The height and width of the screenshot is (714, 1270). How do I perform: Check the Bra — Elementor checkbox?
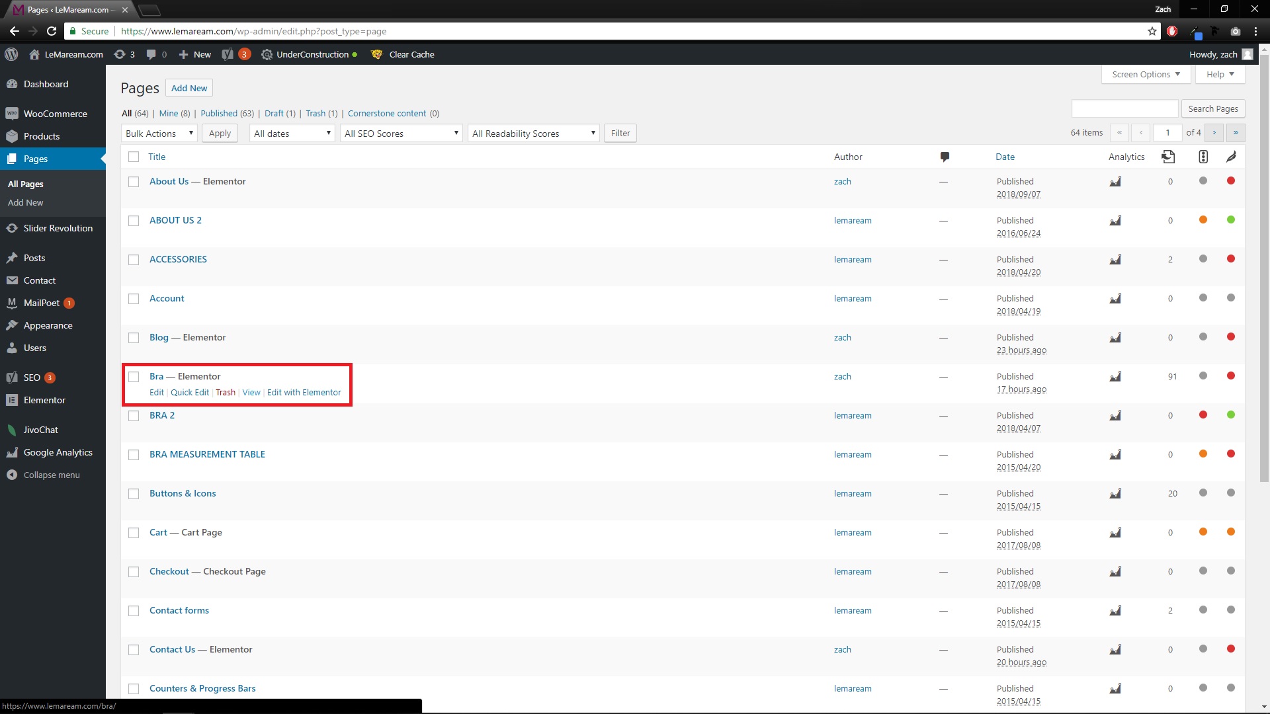[134, 377]
